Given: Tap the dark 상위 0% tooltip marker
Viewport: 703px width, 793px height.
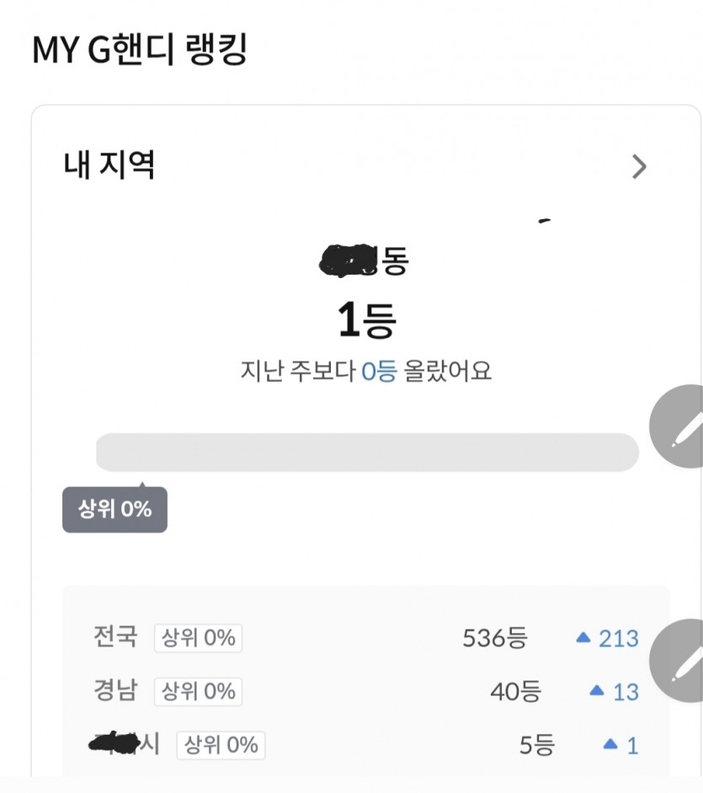Looking at the screenshot, I should 115,509.
